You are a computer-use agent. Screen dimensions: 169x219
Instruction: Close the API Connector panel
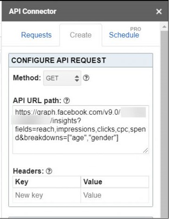point(159,11)
